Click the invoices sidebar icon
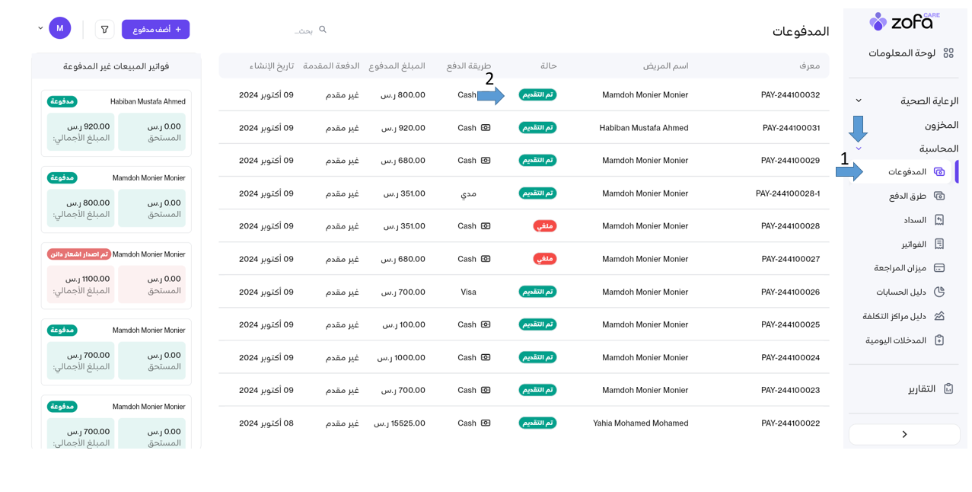Screen dimensions: 972x492 [939, 244]
